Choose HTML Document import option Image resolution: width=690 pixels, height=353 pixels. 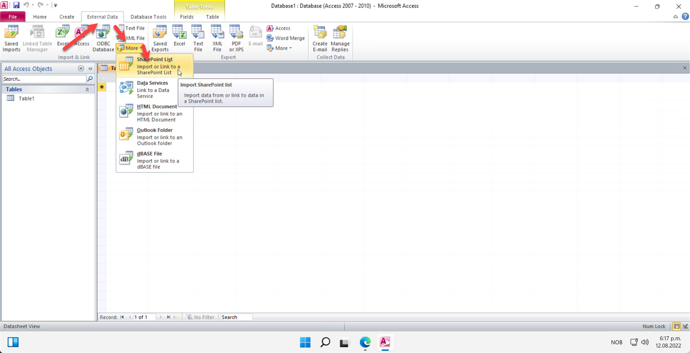[155, 113]
